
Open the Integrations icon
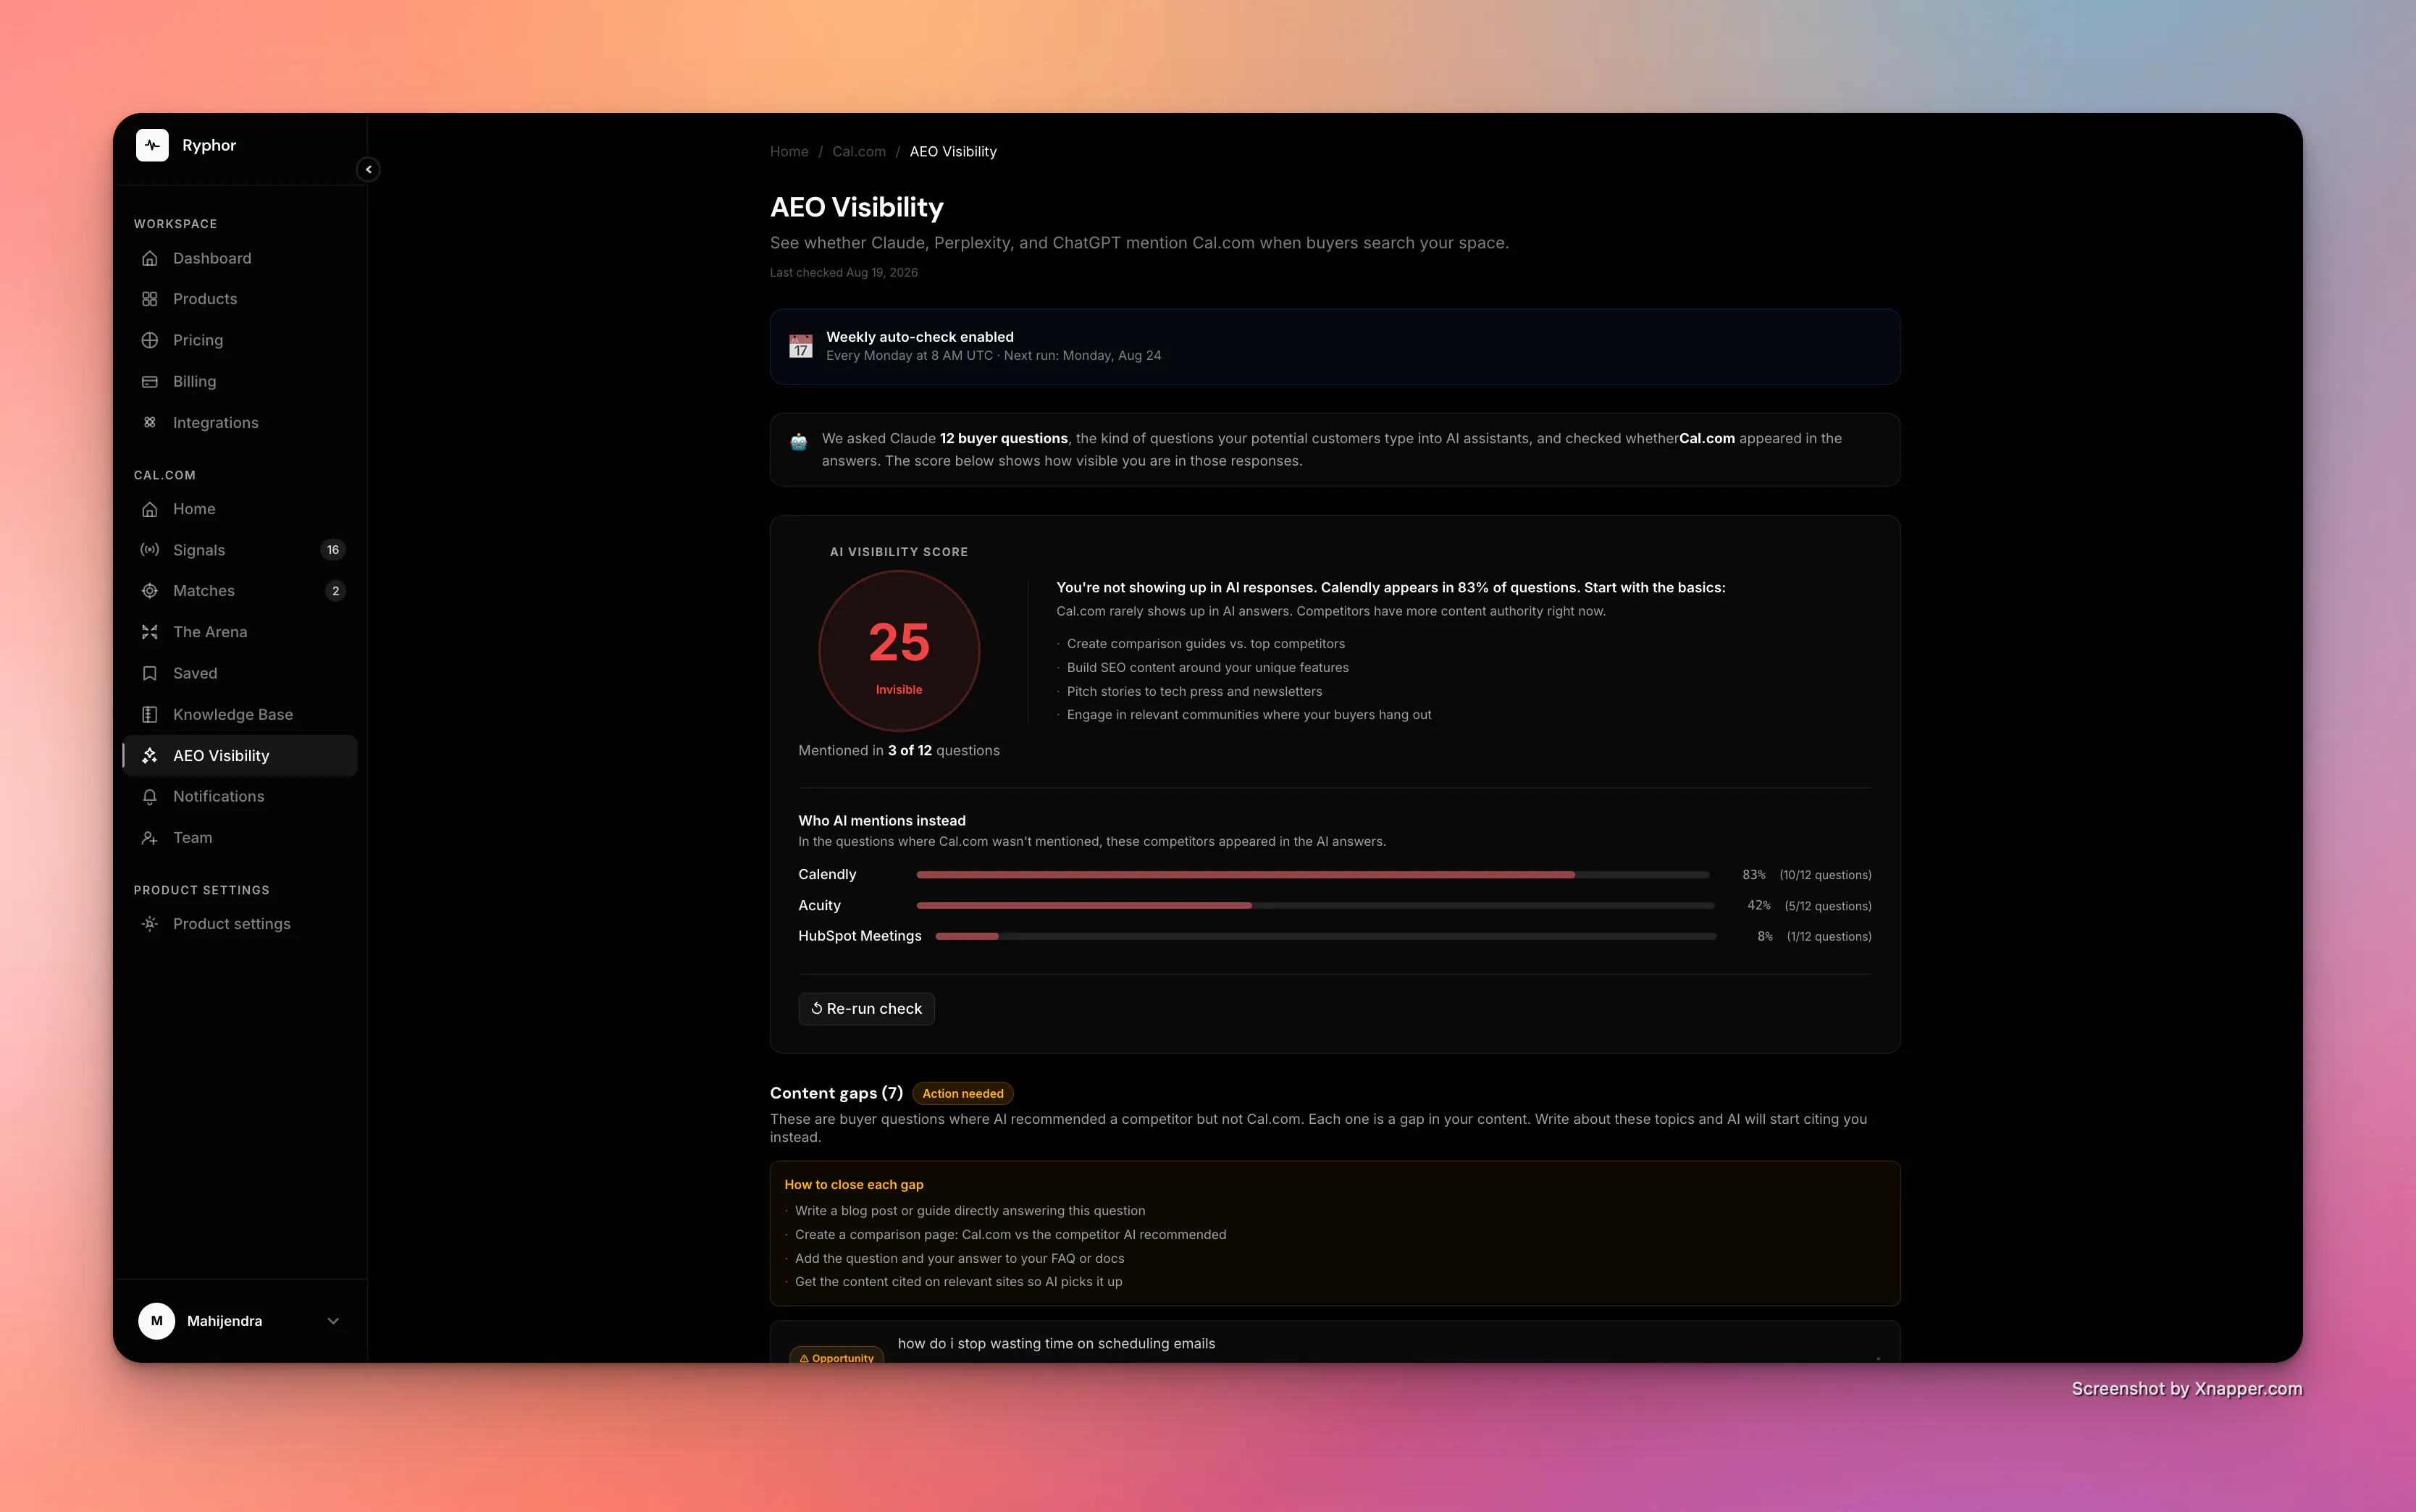pyautogui.click(x=150, y=422)
